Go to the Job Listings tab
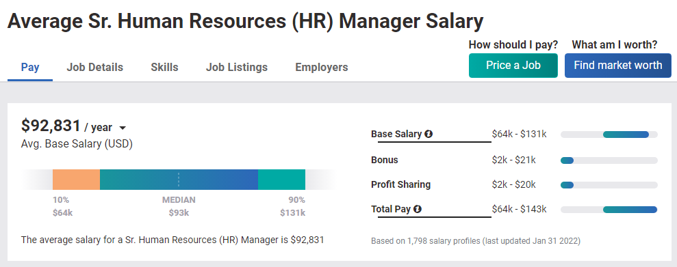Screen dimensions: 677x267 coord(237,68)
